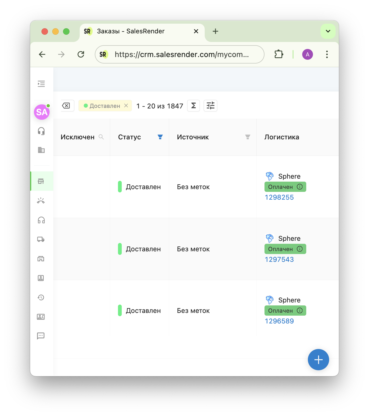Open the sigma totals button
This screenshot has width=369, height=416.
point(193,105)
